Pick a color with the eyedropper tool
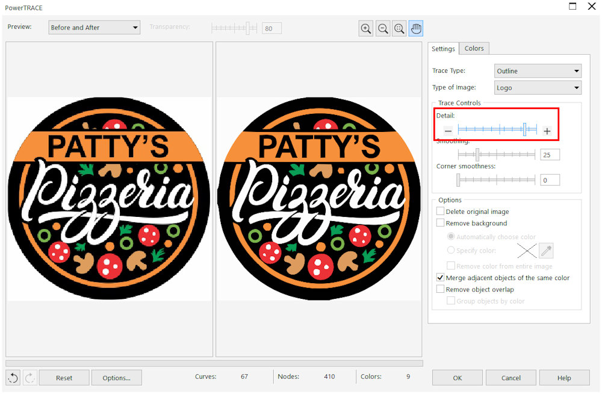The height and width of the screenshot is (394, 602). click(x=547, y=250)
